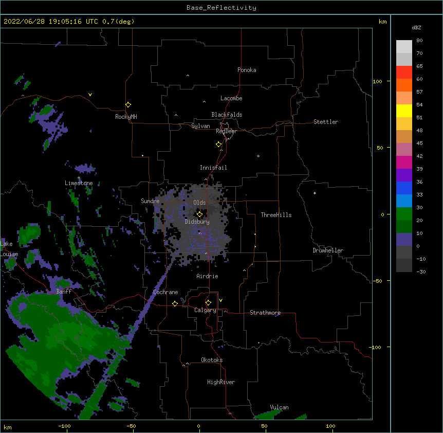Screen dimensions: 443x433
Task: Click the HighRiver label
Action: (221, 382)
